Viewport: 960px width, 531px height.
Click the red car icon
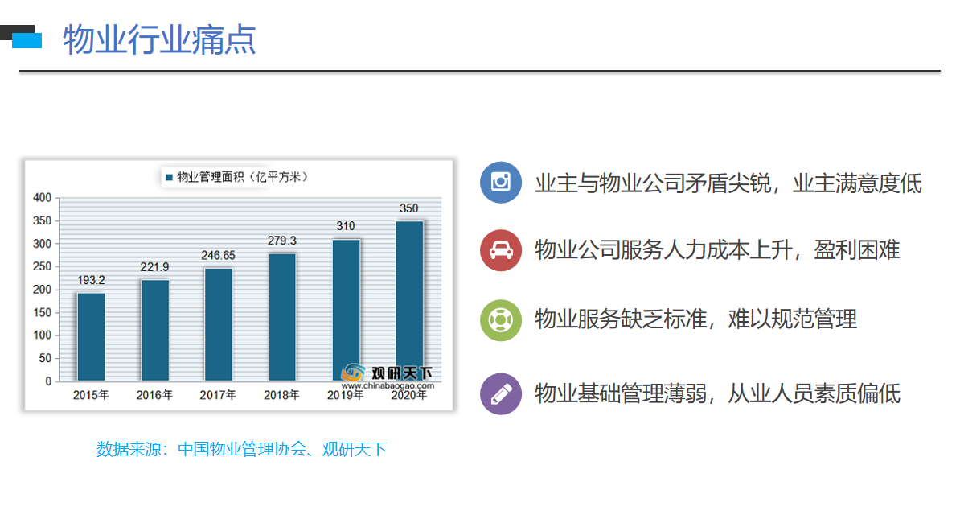coord(501,250)
